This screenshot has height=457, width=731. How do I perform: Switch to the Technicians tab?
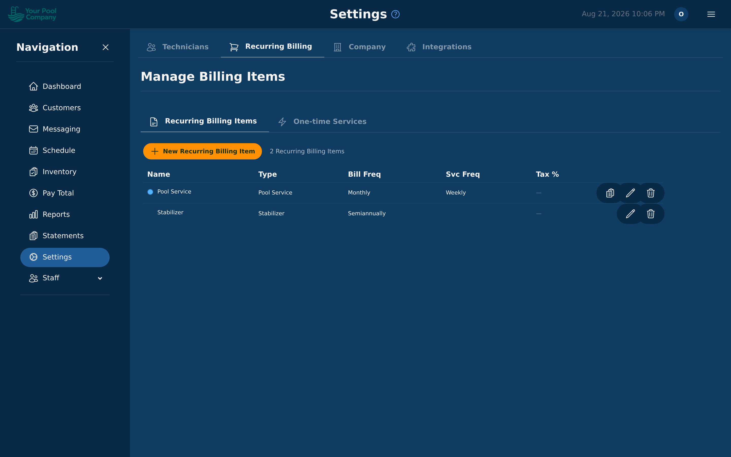(178, 47)
